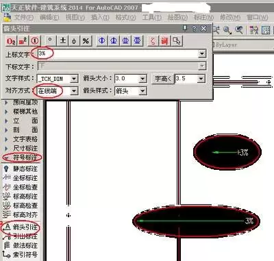
Task: Click the 字高< button
Action: 163,79
